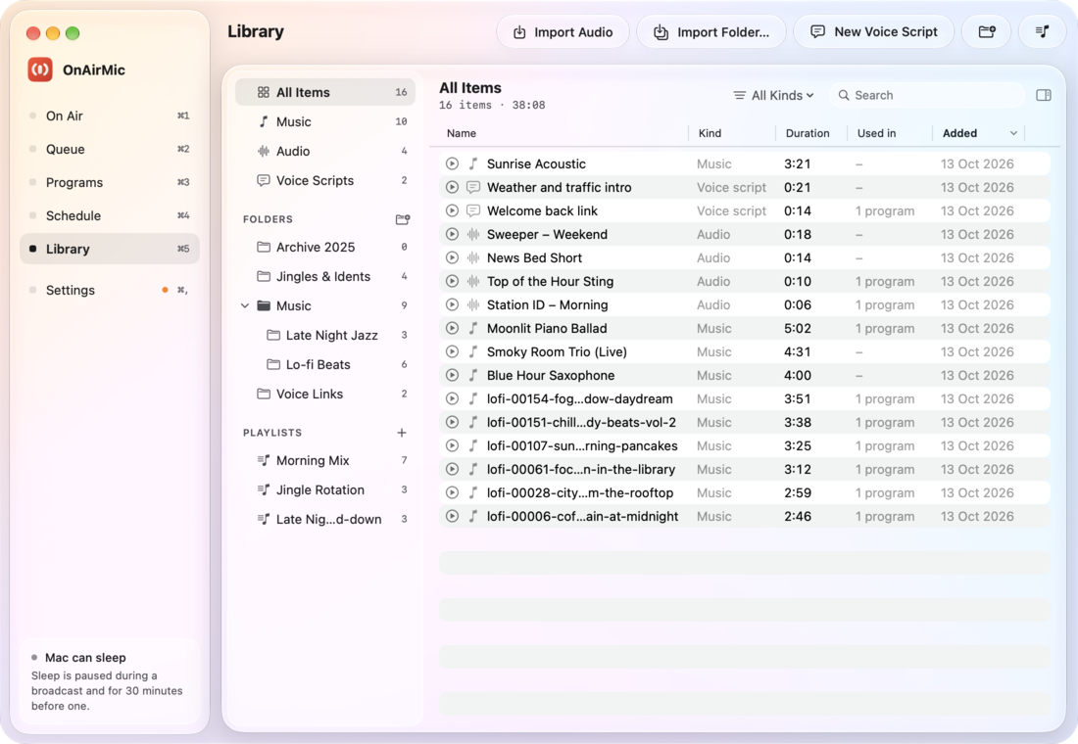Click the Mac can sleep status card
Screen dimensions: 1078x744
(110, 680)
